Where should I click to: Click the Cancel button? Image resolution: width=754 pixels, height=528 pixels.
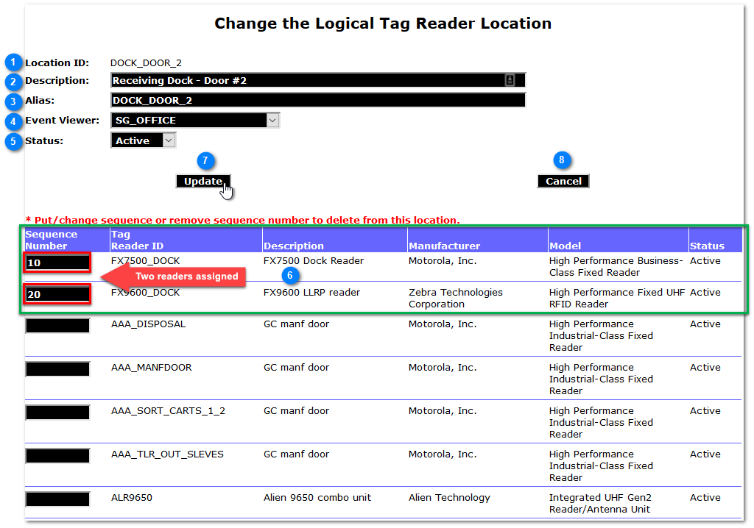point(563,181)
